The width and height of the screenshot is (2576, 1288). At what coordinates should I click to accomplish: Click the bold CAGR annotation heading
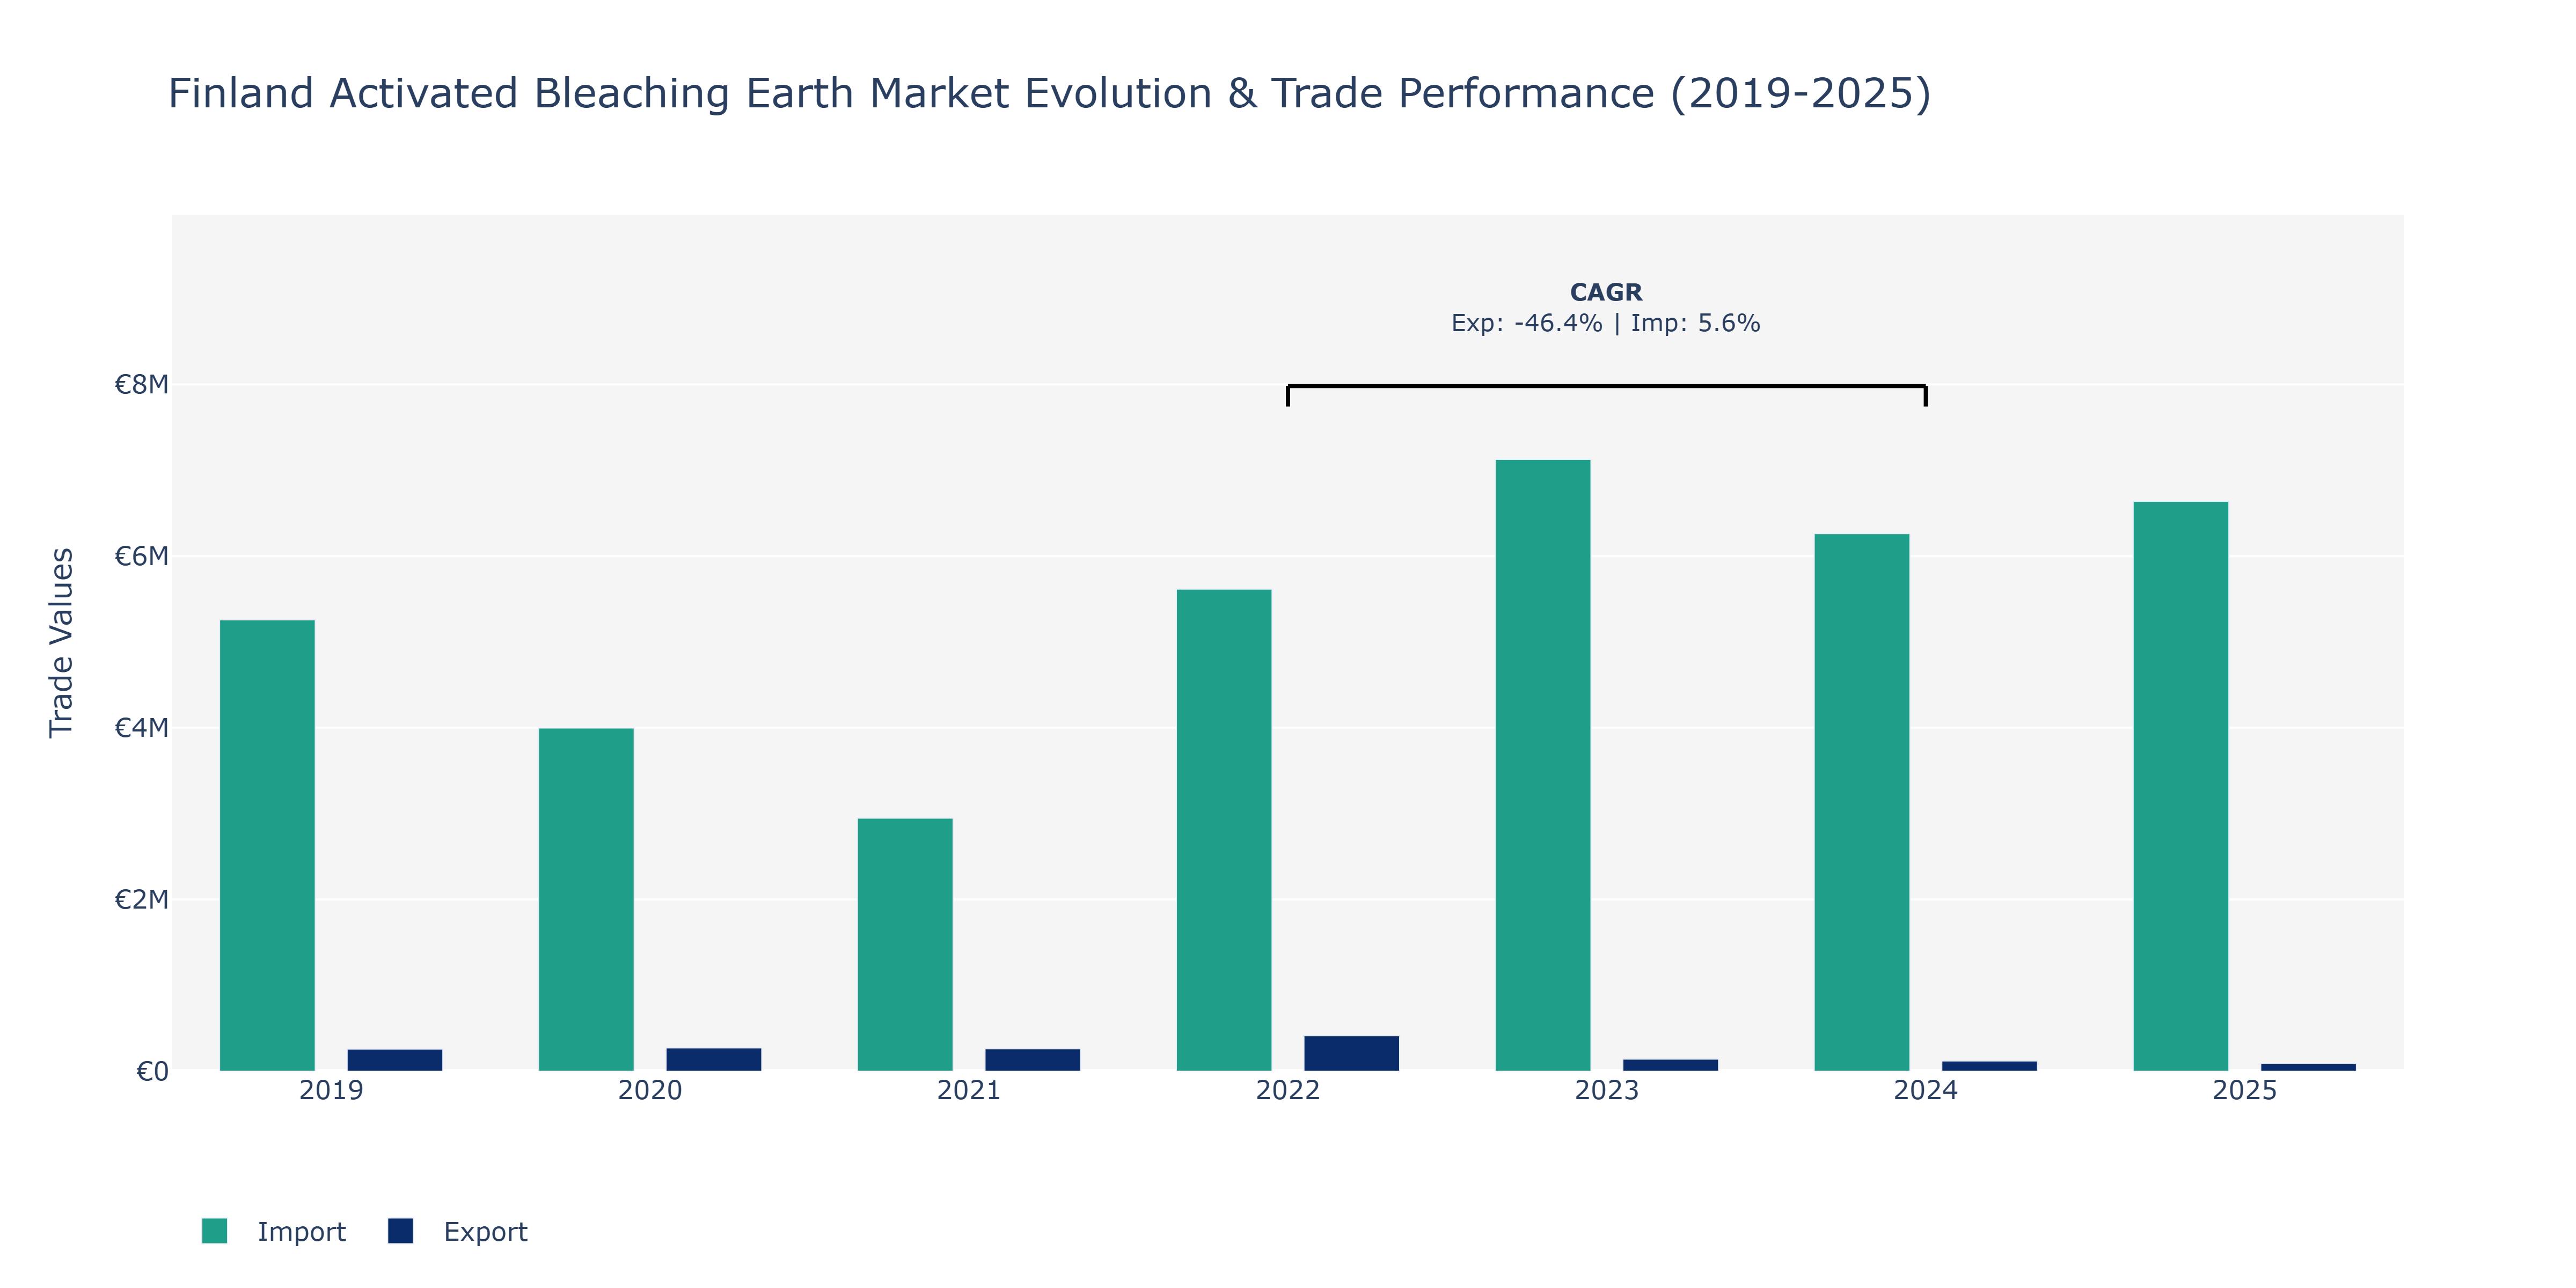click(1606, 292)
